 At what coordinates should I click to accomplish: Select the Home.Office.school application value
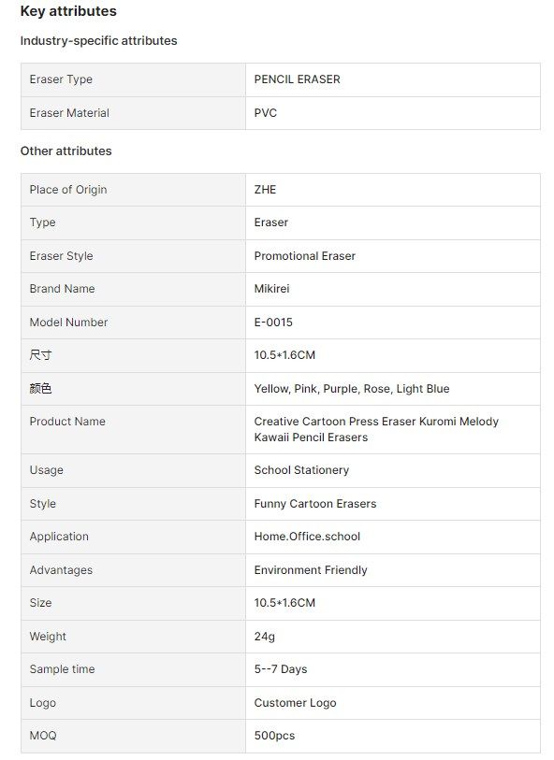pos(307,537)
